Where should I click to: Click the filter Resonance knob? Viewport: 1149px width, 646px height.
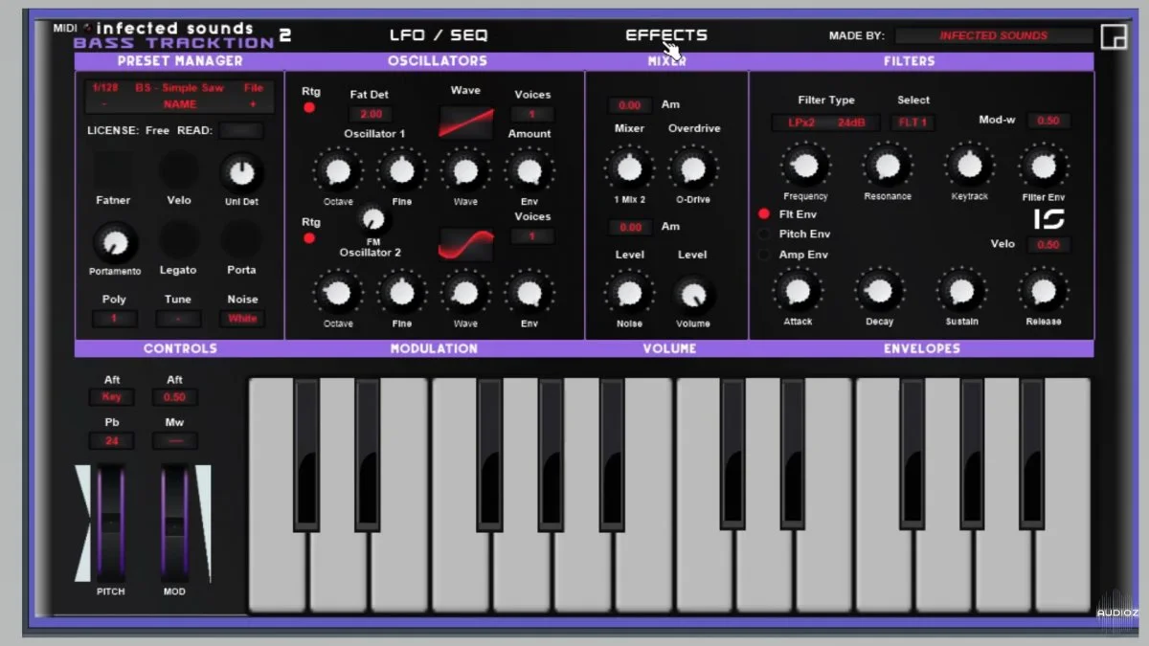pos(888,166)
